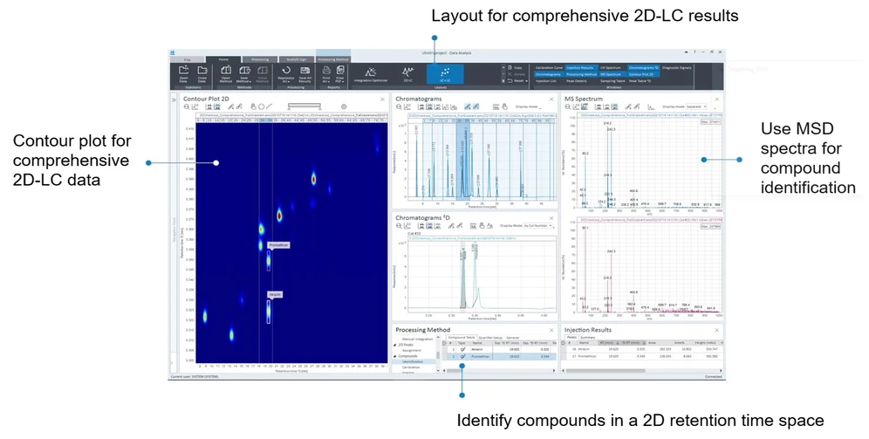This screenshot has width=869, height=439.
Task: Select the hand tool in Chromatograms ²D toolbar
Action: pos(482,225)
